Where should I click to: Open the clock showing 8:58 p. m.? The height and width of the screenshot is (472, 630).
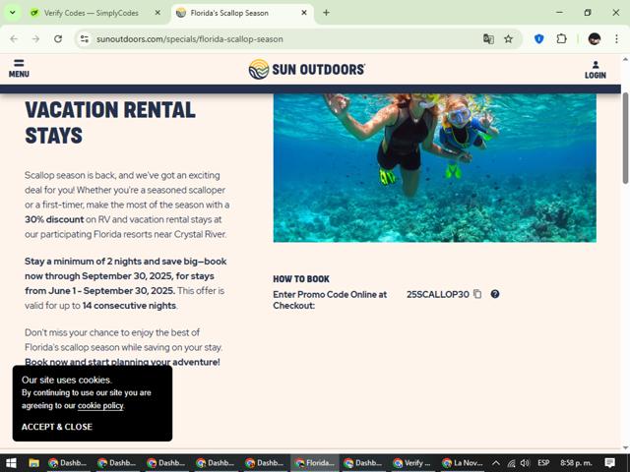[x=576, y=463]
